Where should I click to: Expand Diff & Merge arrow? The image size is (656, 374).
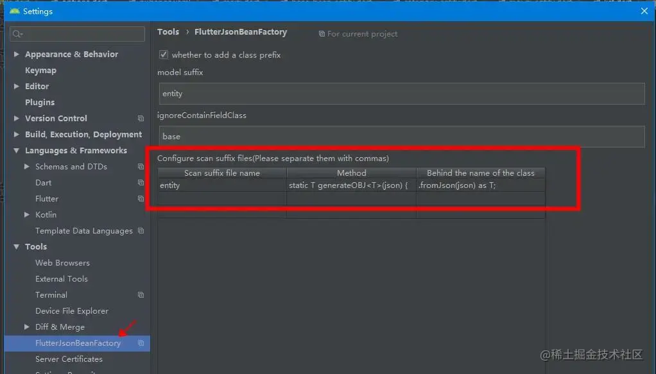click(x=27, y=327)
